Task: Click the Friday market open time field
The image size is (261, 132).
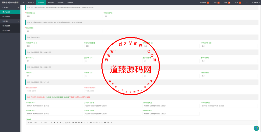Action: click(x=54, y=114)
